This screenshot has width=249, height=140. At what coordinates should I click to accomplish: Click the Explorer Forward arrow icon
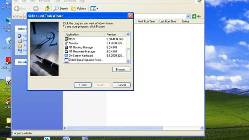point(36,9)
